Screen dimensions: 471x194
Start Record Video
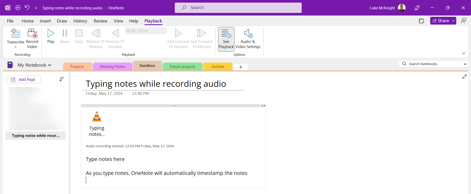click(x=32, y=38)
